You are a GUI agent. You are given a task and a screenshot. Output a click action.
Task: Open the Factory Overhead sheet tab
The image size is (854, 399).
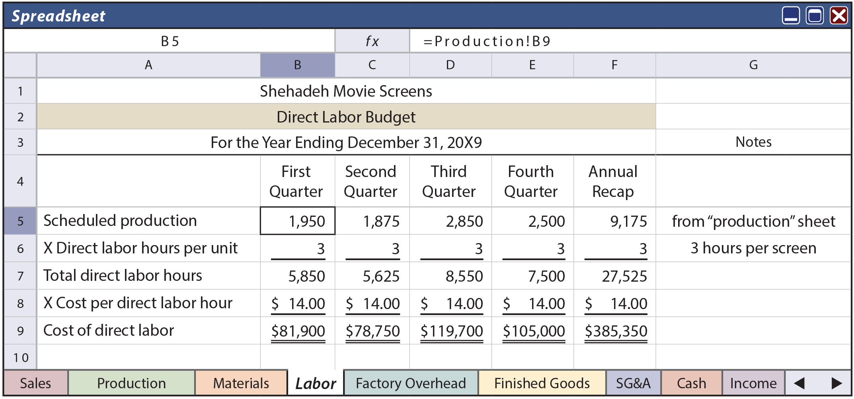tap(411, 383)
